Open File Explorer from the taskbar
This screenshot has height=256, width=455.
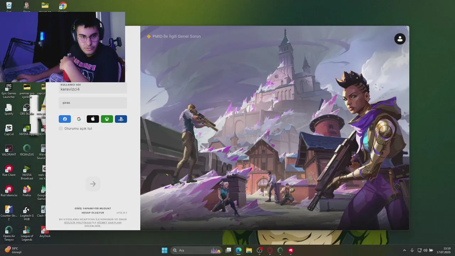pyautogui.click(x=249, y=250)
